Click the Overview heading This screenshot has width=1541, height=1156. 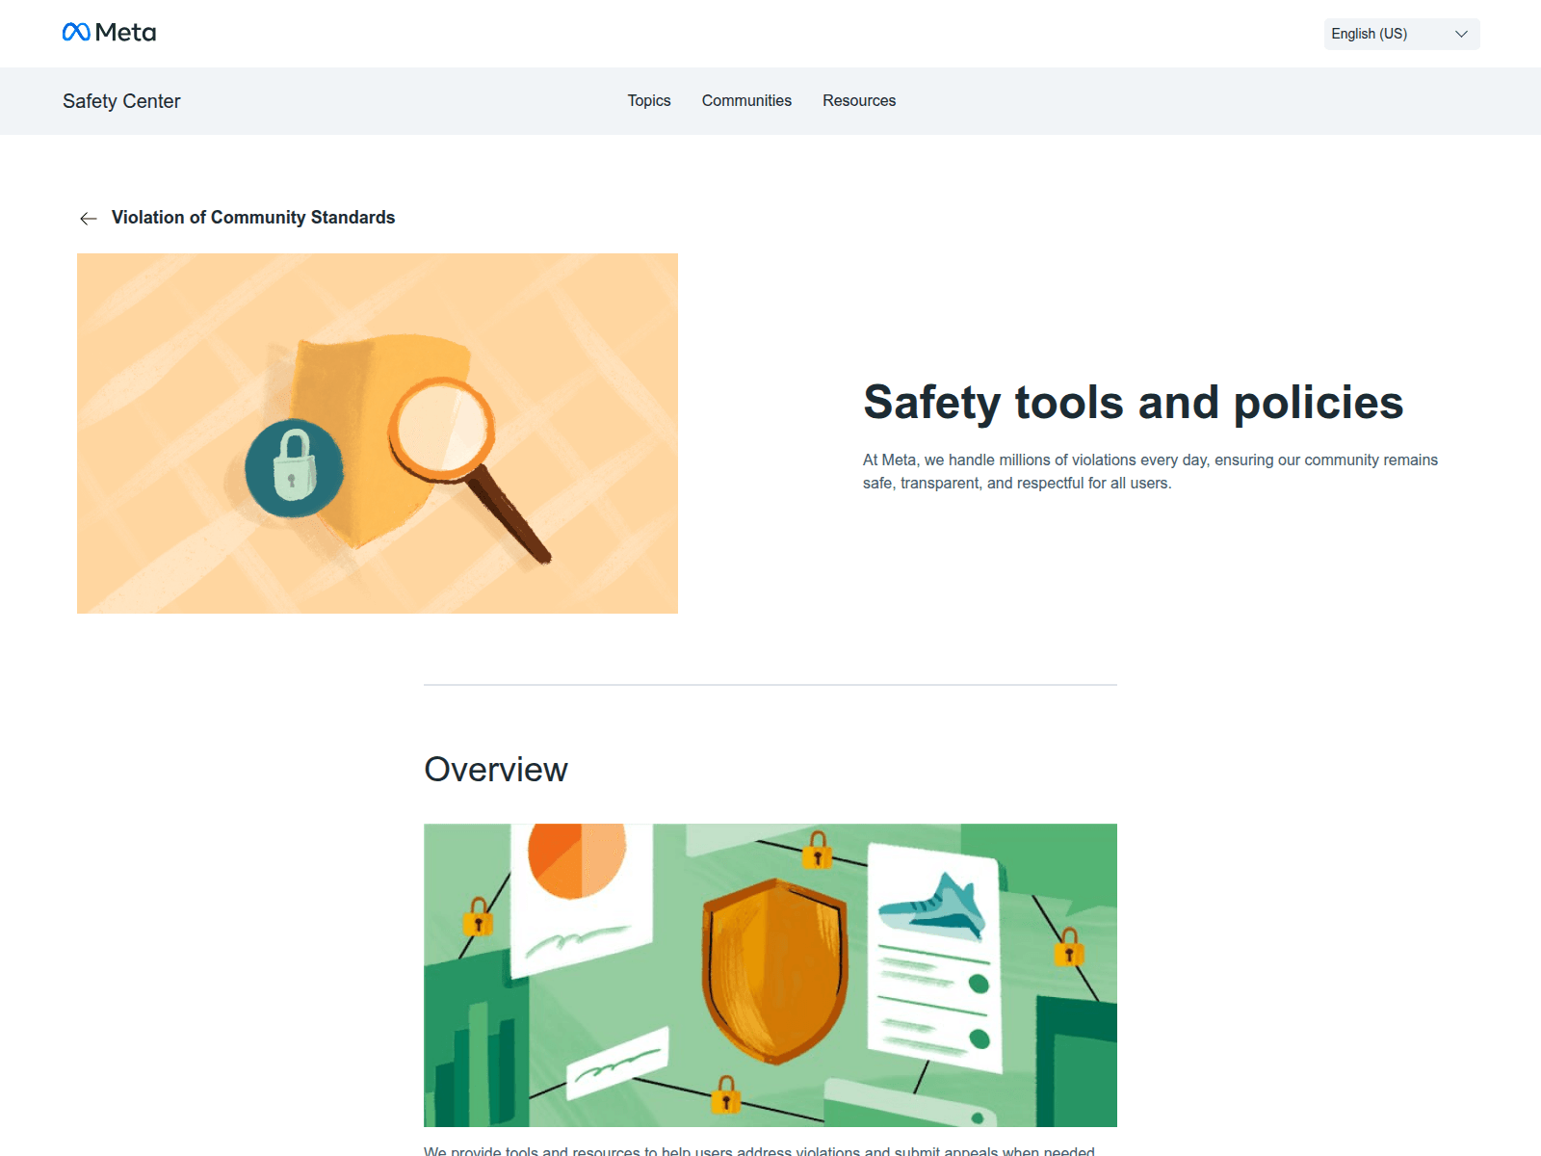tap(496, 770)
